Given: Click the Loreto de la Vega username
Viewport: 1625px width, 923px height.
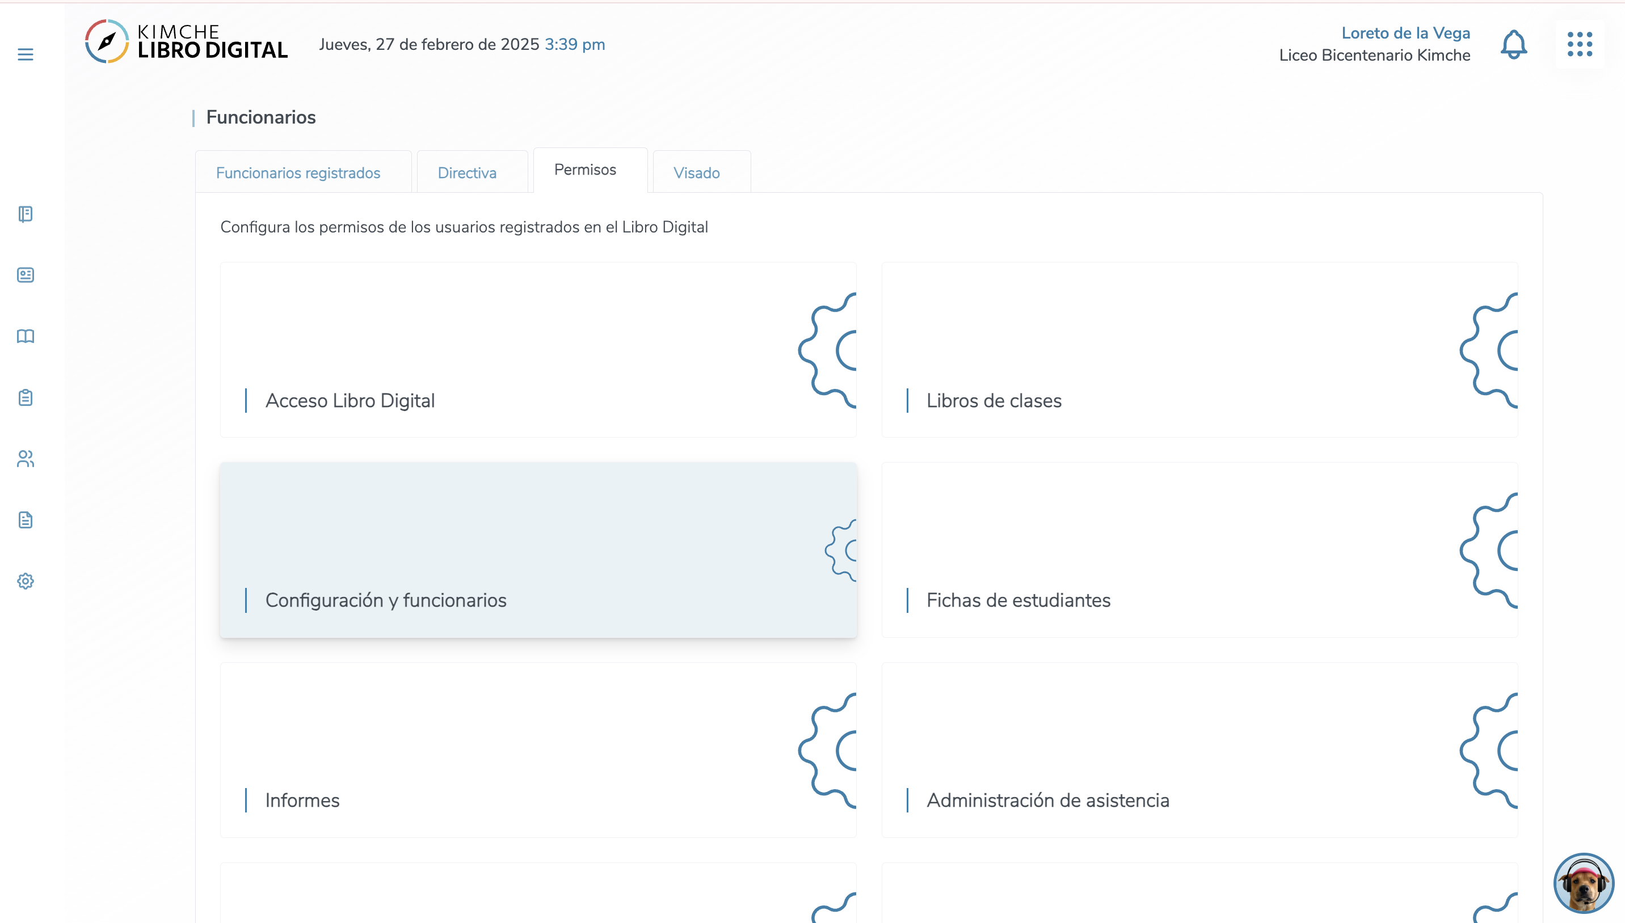Looking at the screenshot, I should [1405, 33].
